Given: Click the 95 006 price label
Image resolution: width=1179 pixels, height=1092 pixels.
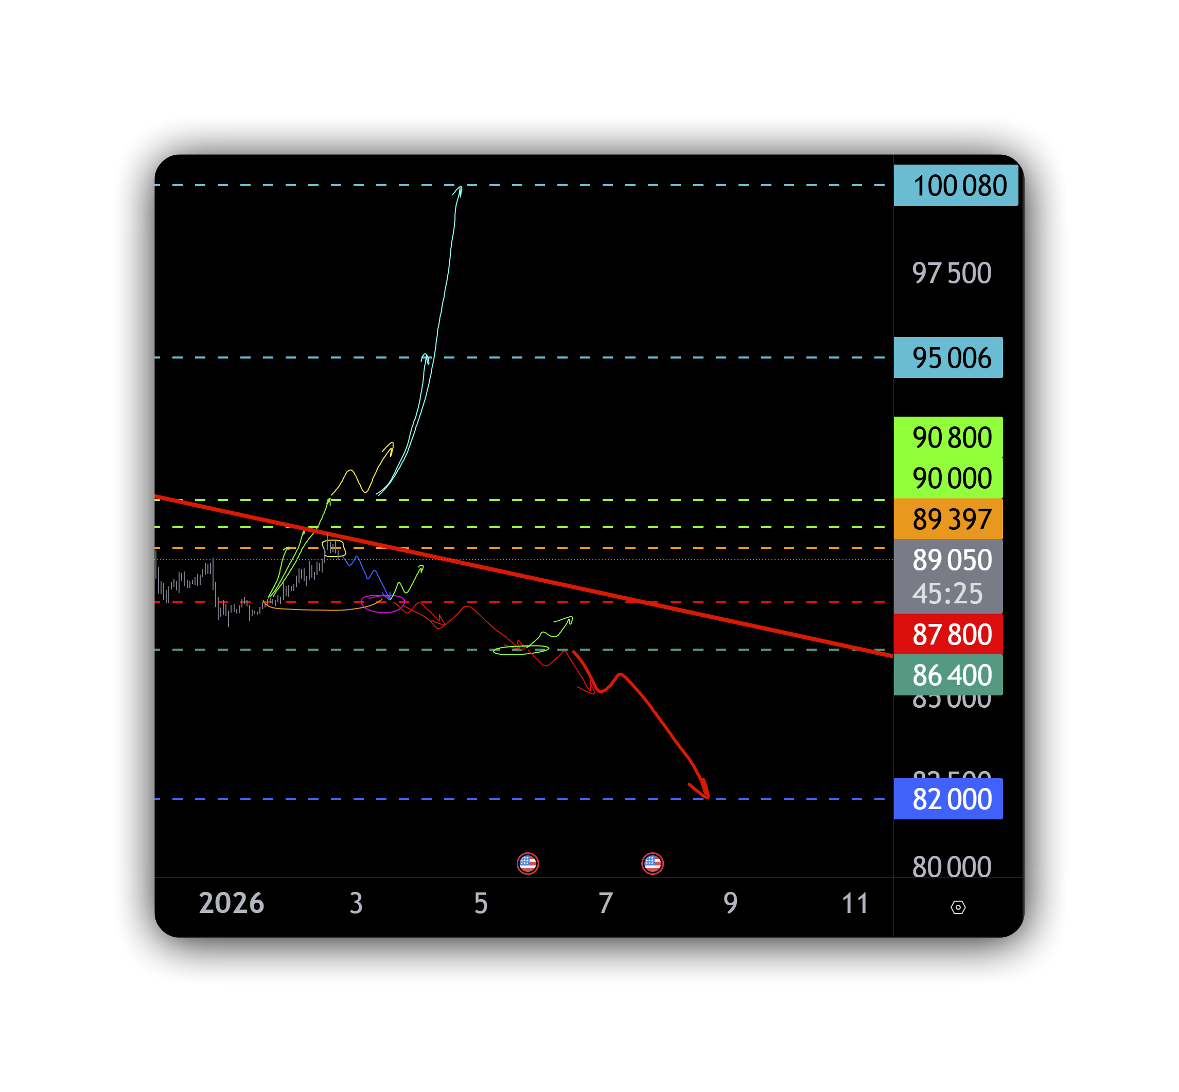Looking at the screenshot, I should click(x=948, y=357).
